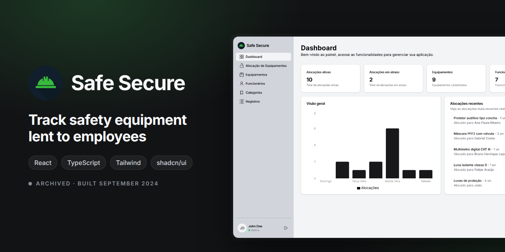
Task: Click the person icon beside Funcionários
Action: pos(241,83)
